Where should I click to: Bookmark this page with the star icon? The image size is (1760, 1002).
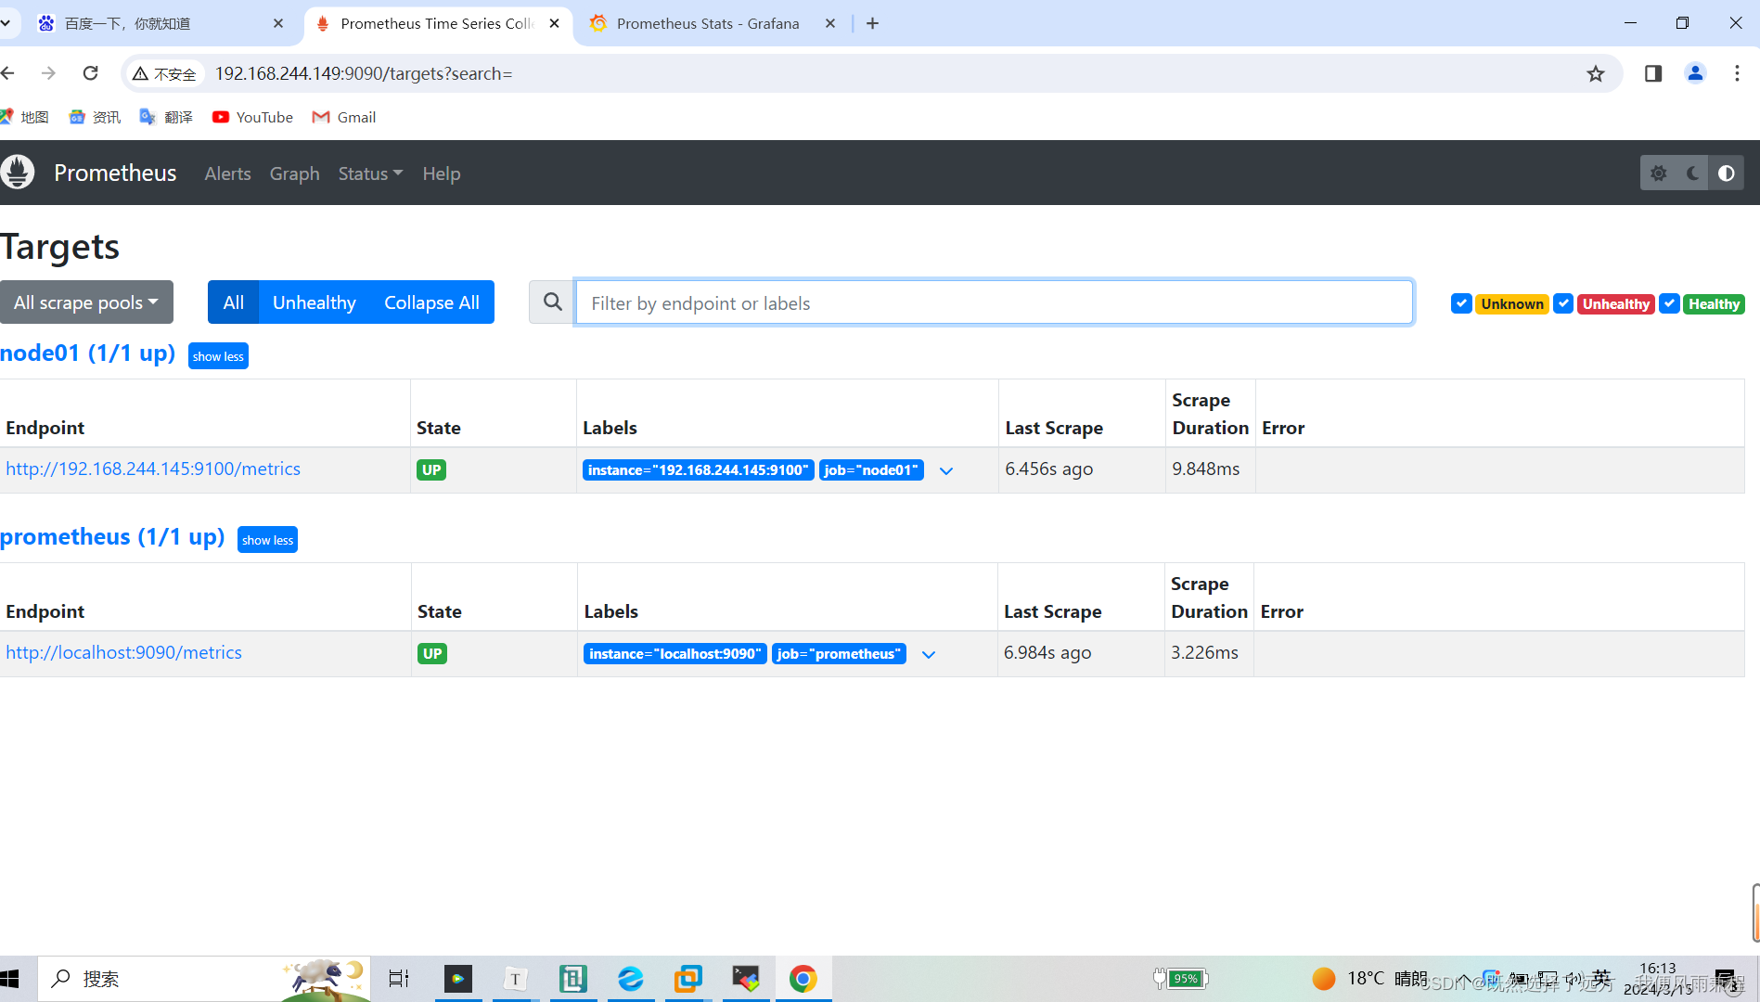[1595, 73]
